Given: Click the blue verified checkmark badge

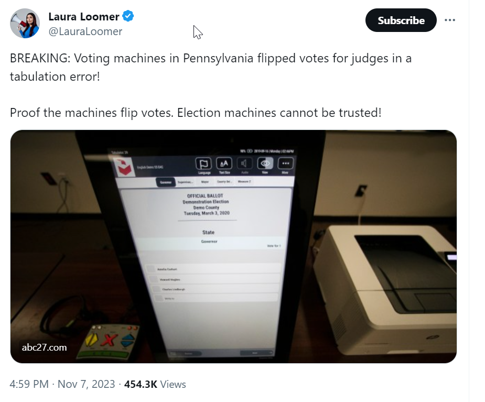Looking at the screenshot, I should 128,16.
